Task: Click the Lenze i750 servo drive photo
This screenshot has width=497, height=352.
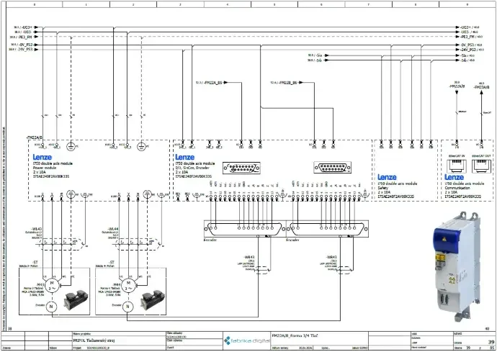Action: click(455, 266)
